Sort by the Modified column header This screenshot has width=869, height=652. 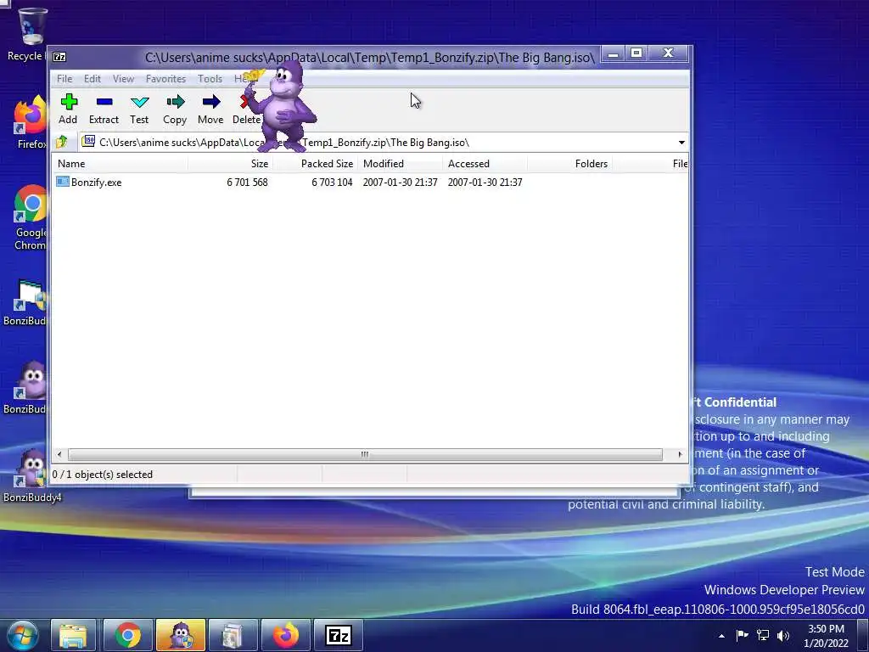(401, 164)
